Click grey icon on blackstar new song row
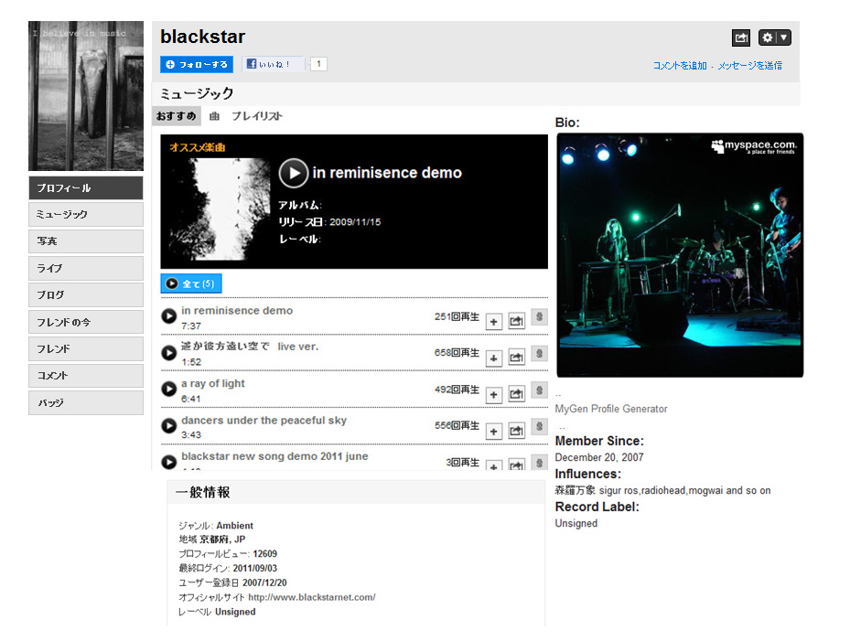Screen dimensions: 850x641 click(540, 464)
